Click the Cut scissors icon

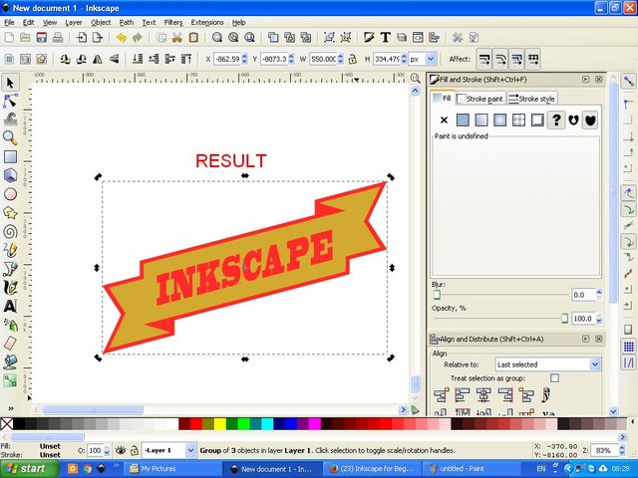coord(177,38)
